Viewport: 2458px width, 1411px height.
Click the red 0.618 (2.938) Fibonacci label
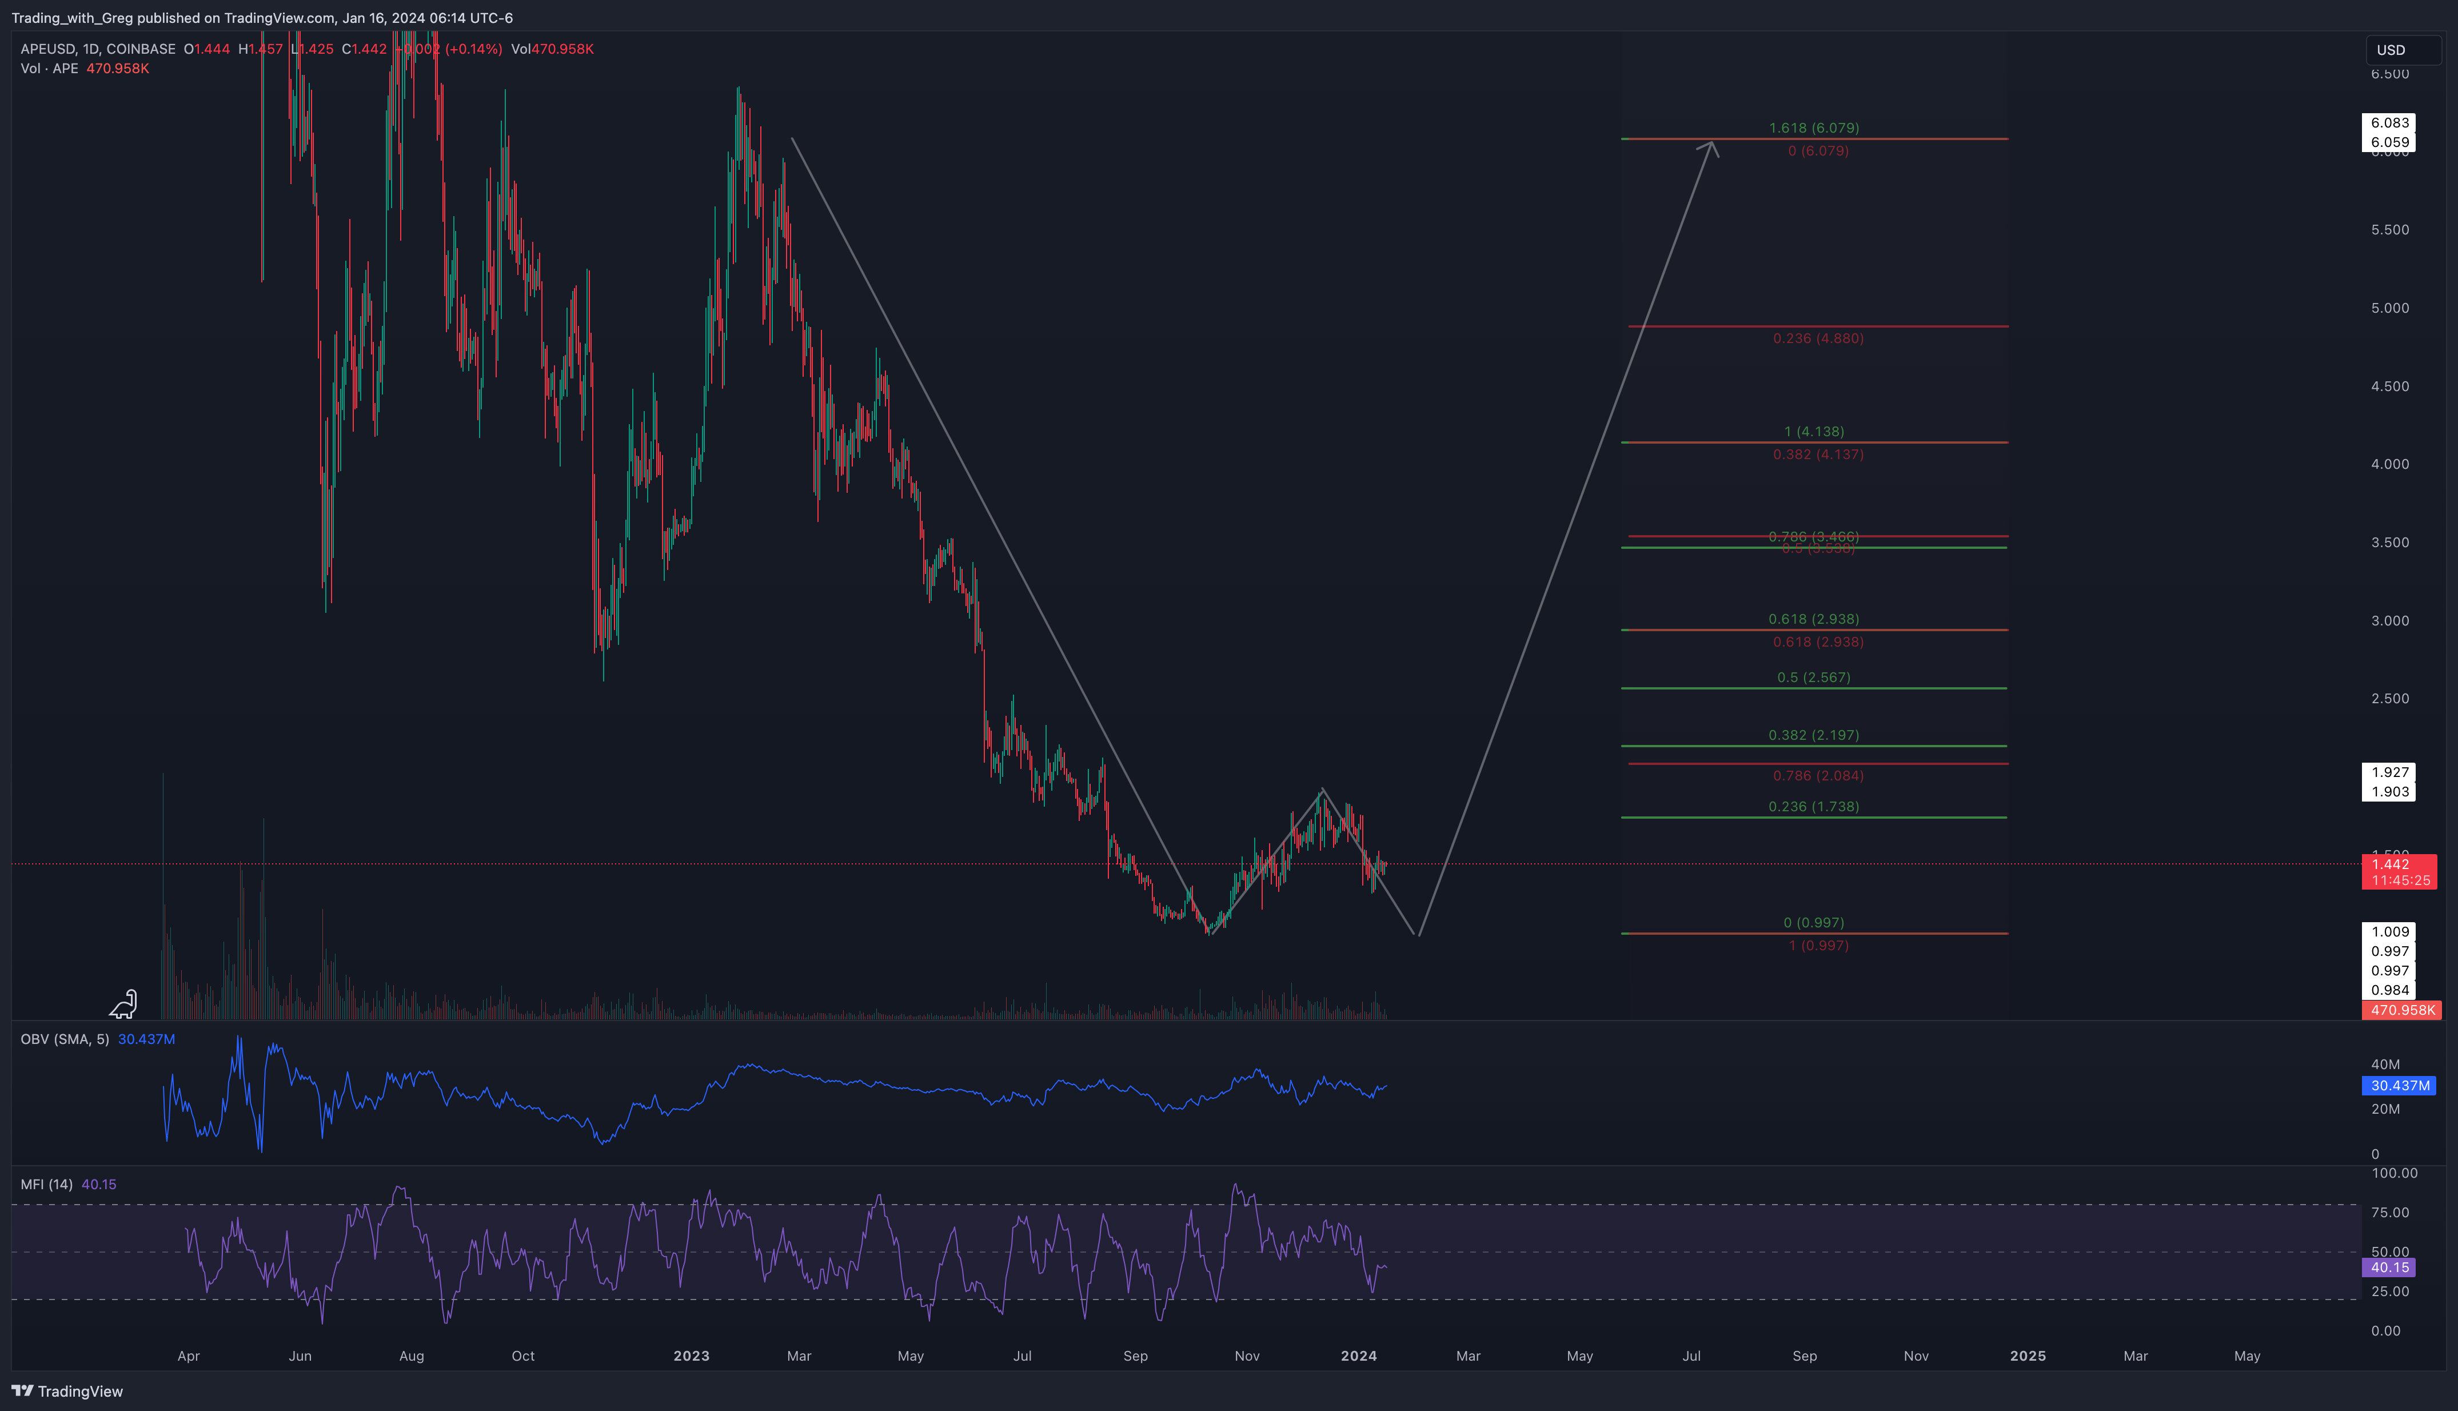[x=1818, y=641]
